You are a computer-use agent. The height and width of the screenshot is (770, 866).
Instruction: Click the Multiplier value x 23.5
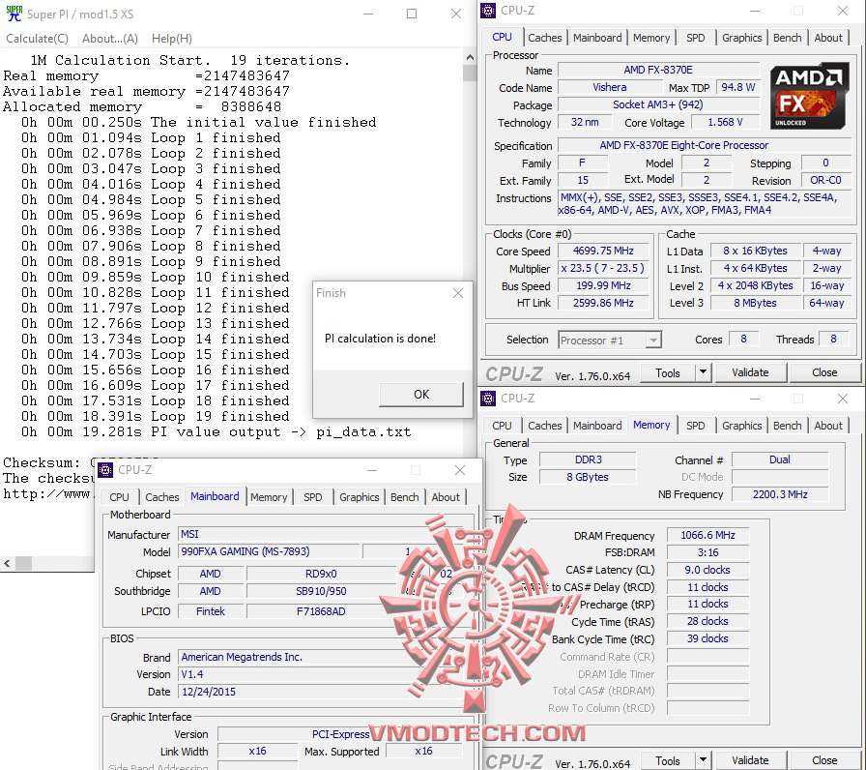603,268
